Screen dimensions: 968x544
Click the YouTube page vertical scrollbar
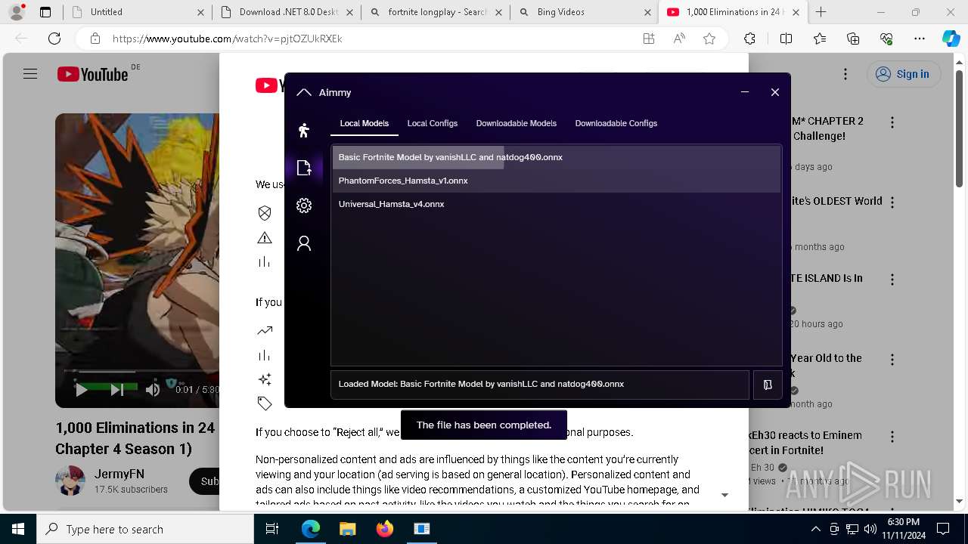click(x=960, y=128)
